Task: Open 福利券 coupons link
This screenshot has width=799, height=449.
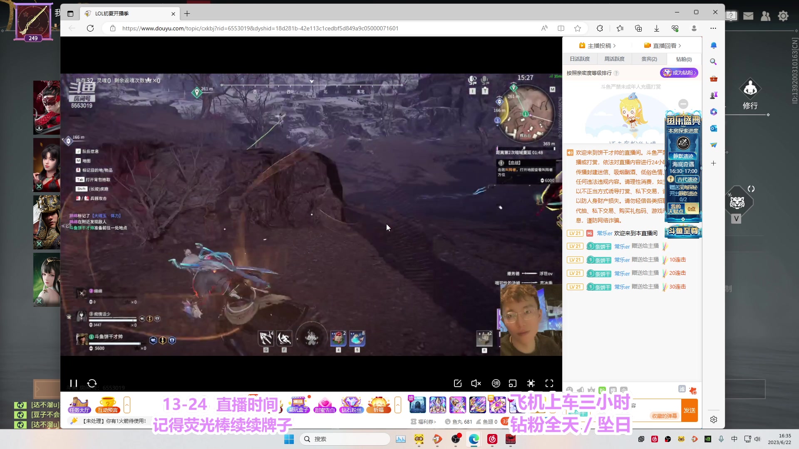Action: (x=424, y=422)
